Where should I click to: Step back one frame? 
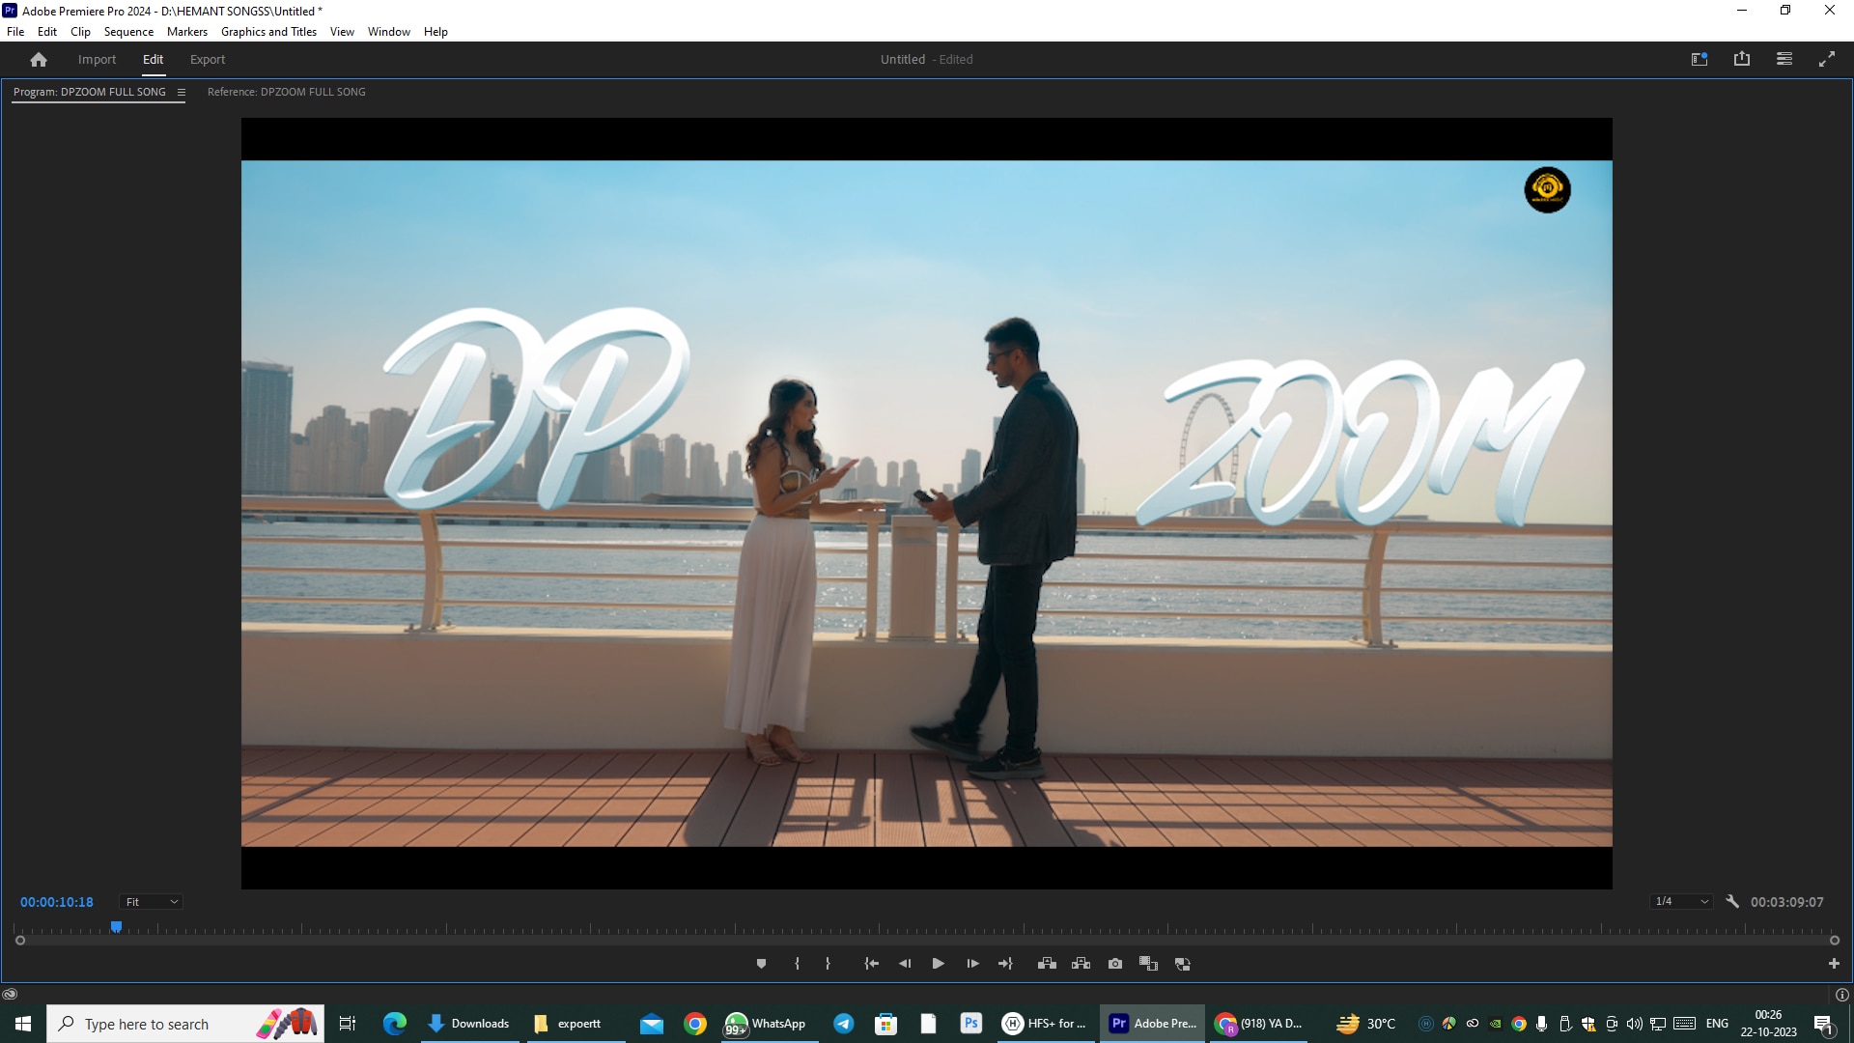[x=905, y=964]
